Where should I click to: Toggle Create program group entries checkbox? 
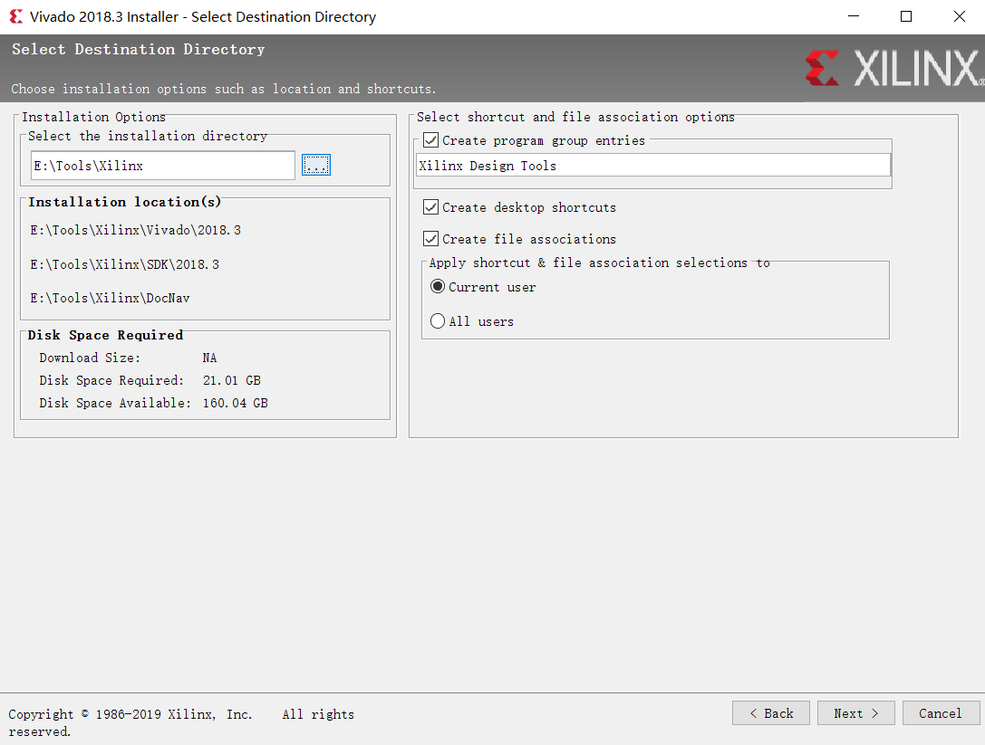click(x=430, y=140)
